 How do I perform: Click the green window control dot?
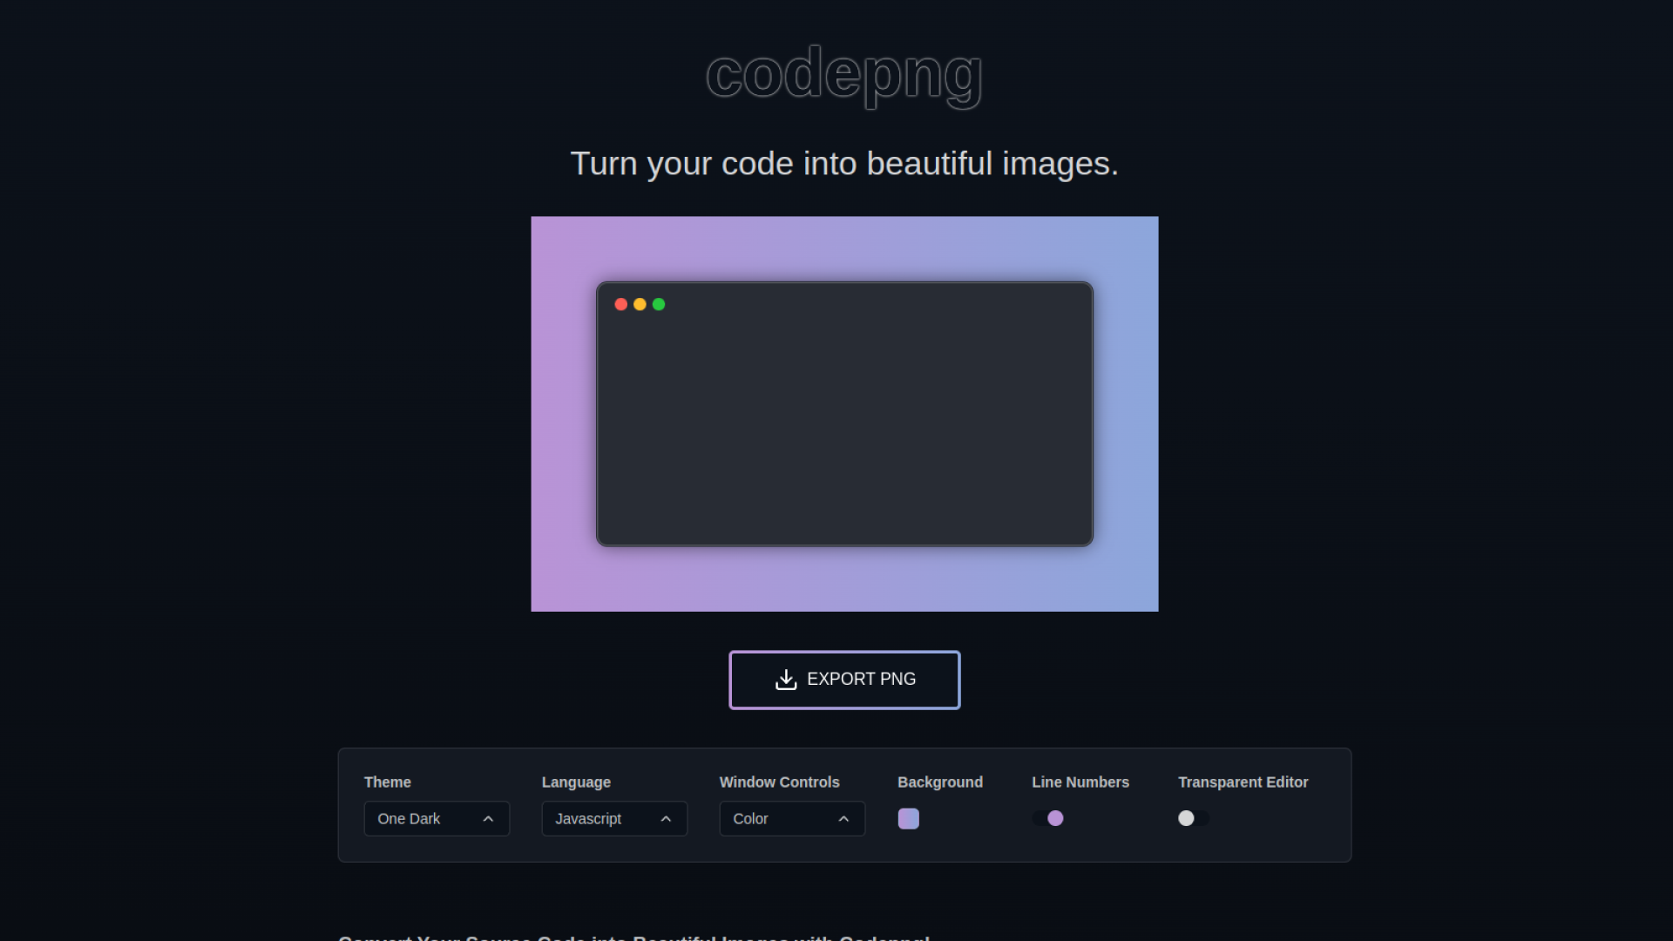point(660,303)
